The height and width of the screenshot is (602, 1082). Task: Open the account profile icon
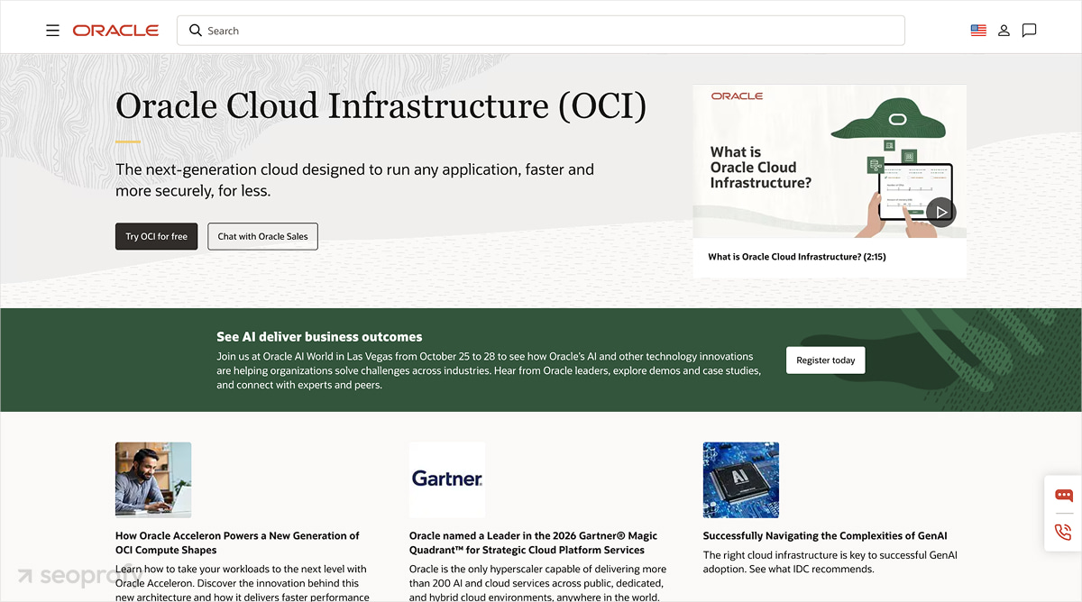[x=1004, y=31]
